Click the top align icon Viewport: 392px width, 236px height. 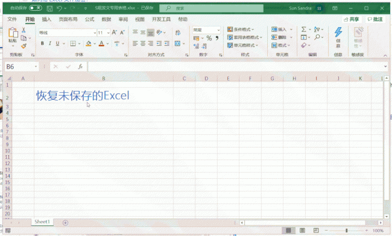pyautogui.click(x=135, y=32)
